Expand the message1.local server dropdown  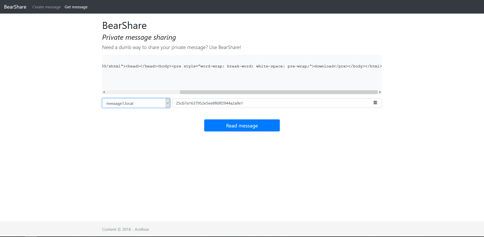tap(136, 103)
